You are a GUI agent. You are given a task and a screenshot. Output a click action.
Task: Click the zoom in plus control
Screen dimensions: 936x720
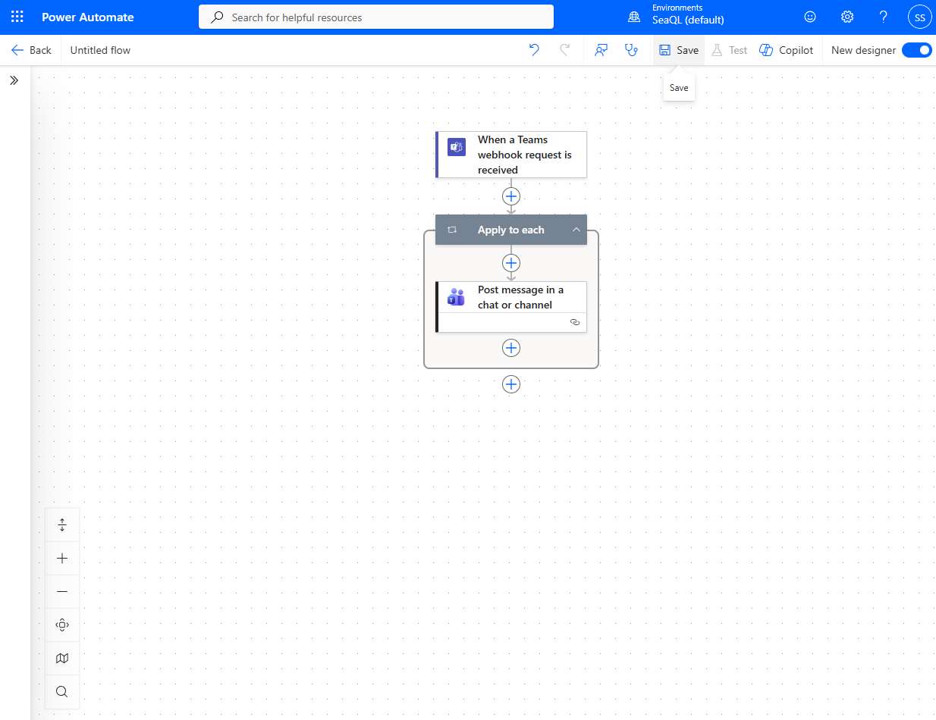[62, 559]
